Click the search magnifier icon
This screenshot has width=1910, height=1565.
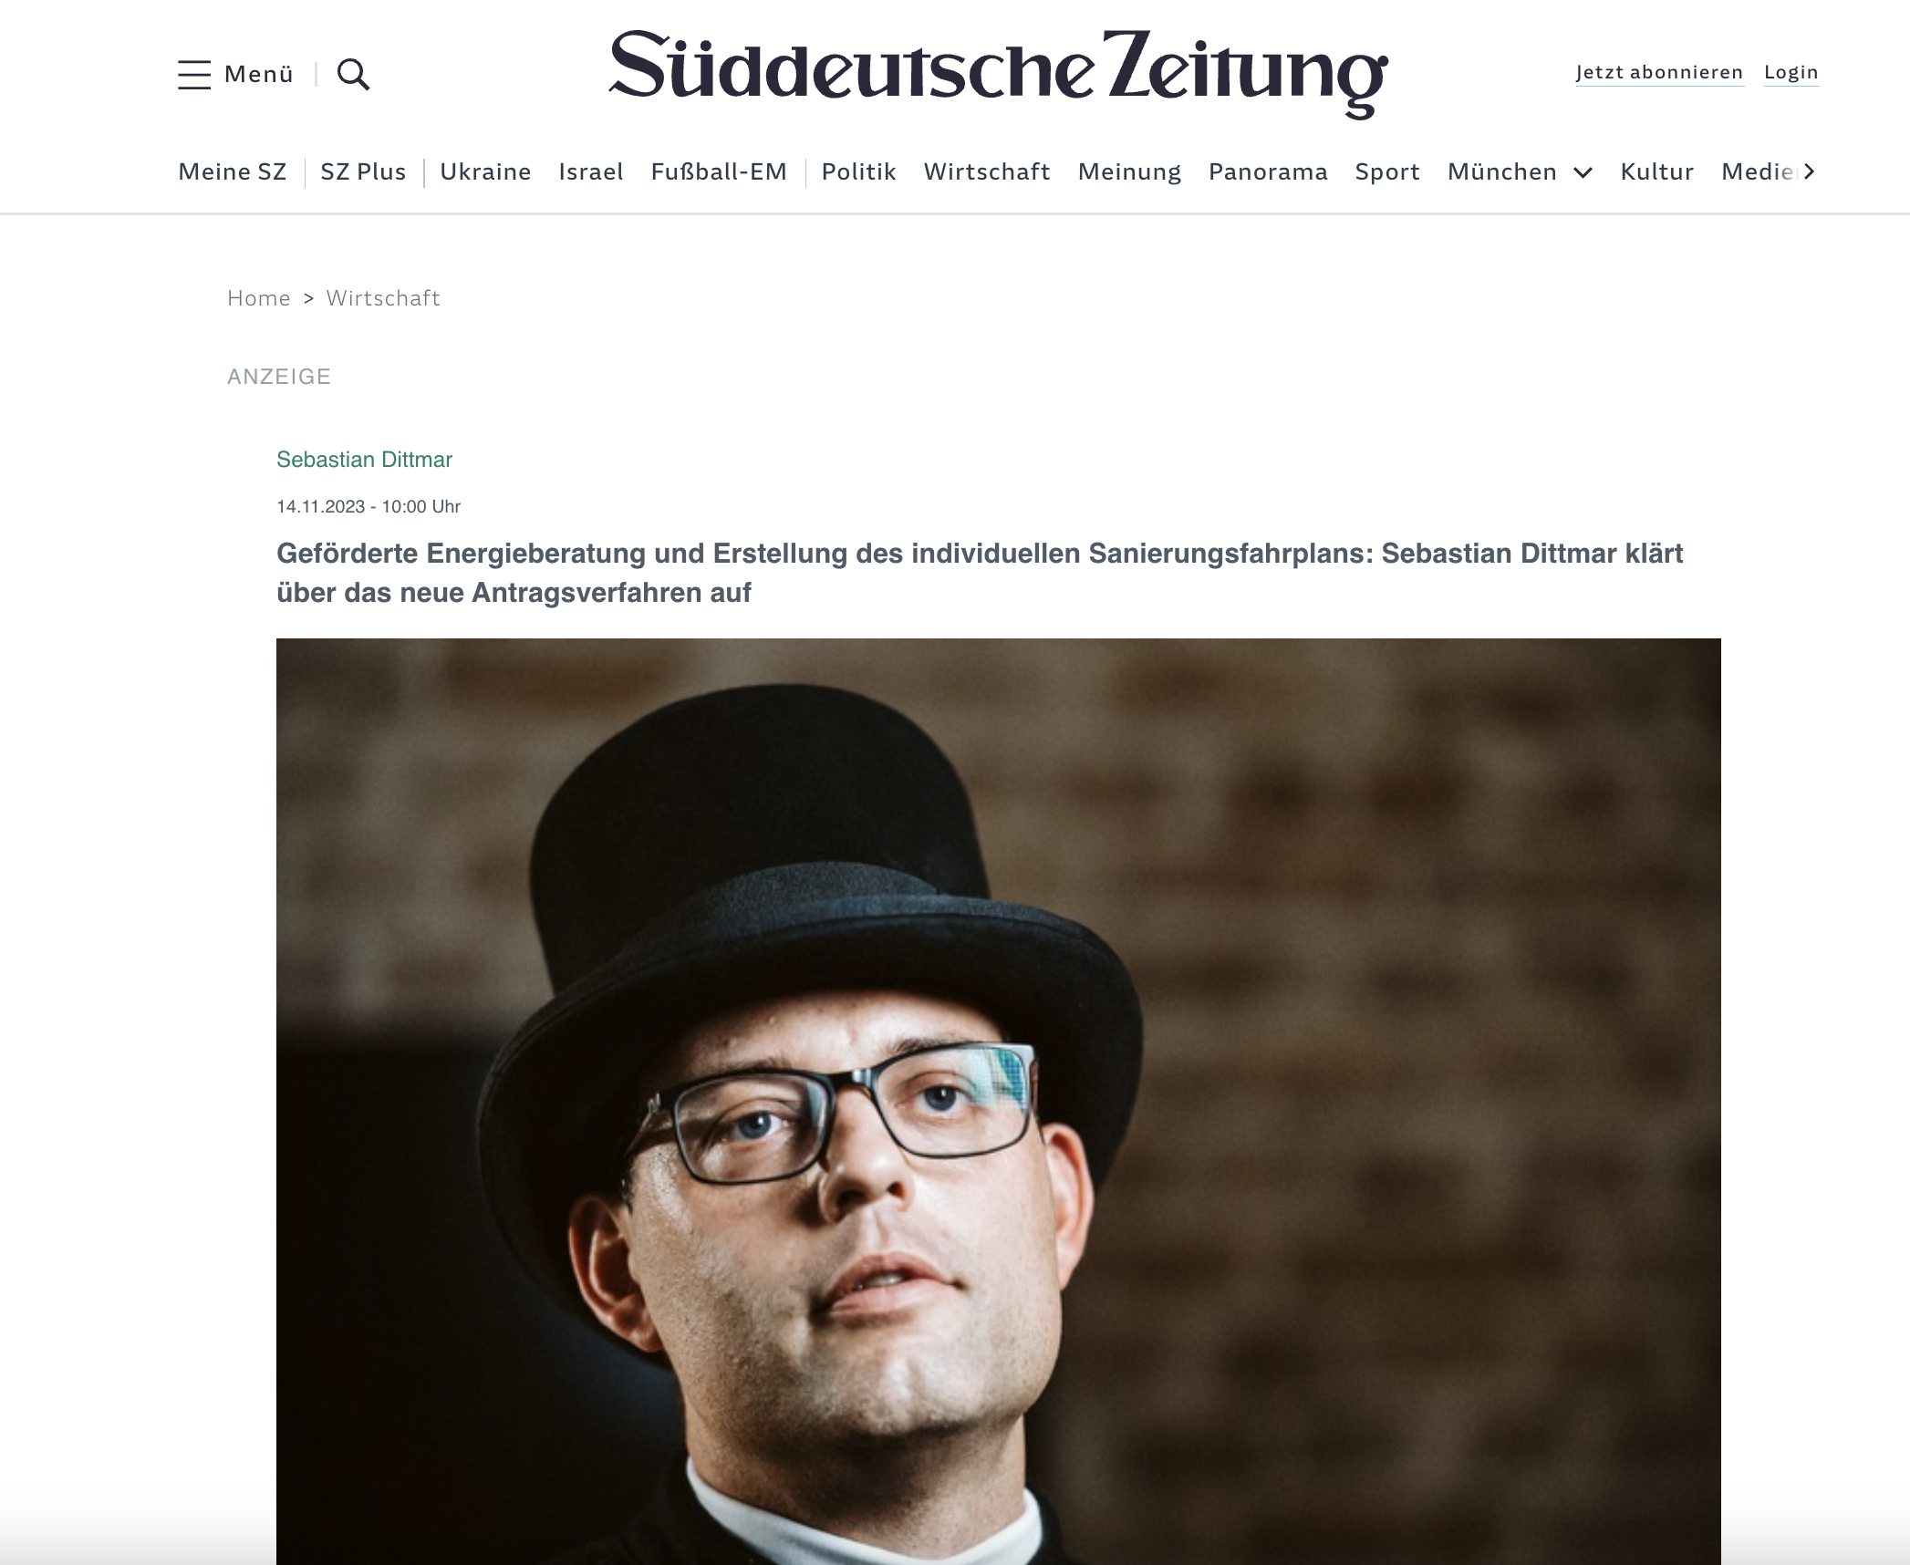coord(353,74)
